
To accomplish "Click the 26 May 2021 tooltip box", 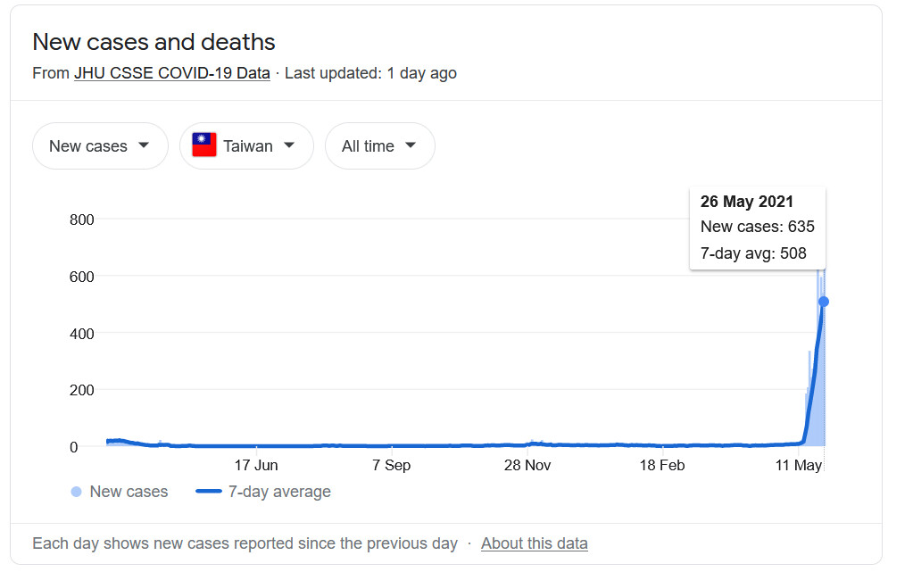I will 758,228.
